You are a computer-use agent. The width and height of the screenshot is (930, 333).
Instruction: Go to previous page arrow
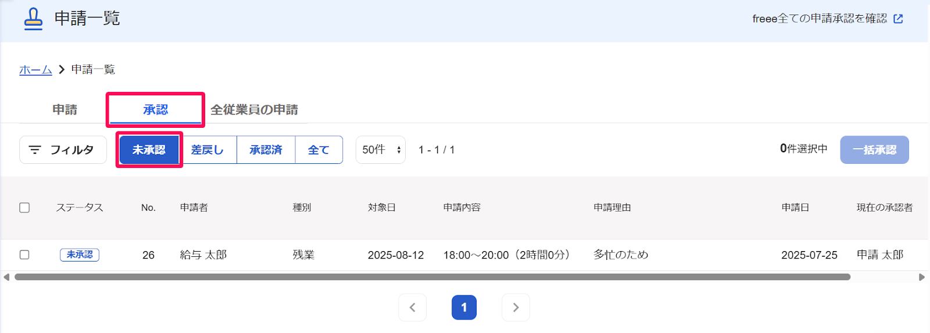coord(412,307)
